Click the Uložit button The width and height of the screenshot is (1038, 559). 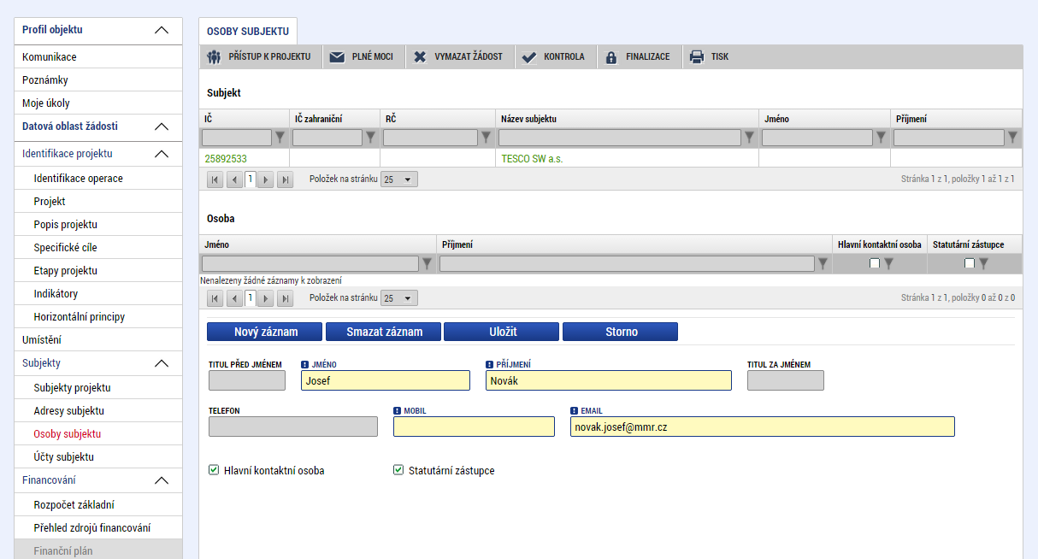pos(501,332)
